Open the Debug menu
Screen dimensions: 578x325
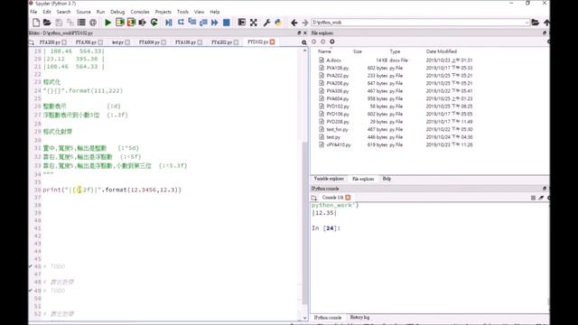tap(117, 12)
